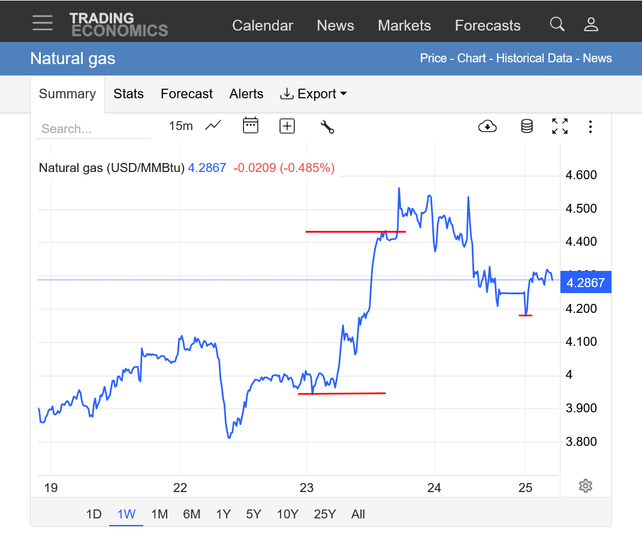642x540 pixels.
Task: Open the three-dot more options menu
Action: (x=590, y=126)
